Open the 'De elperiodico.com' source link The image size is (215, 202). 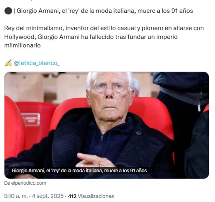tap(25, 183)
